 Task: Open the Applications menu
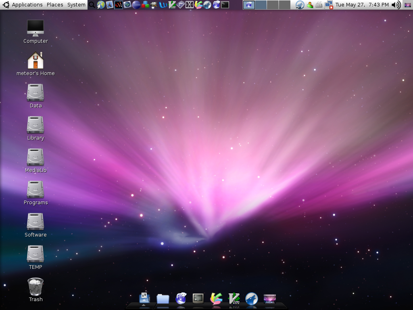coord(27,5)
